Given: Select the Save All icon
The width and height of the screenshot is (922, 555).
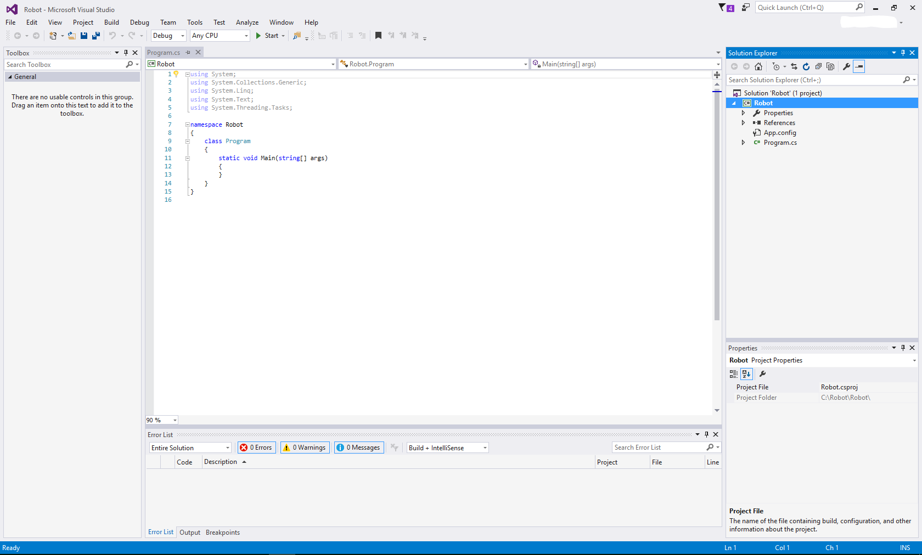Looking at the screenshot, I should pos(95,36).
